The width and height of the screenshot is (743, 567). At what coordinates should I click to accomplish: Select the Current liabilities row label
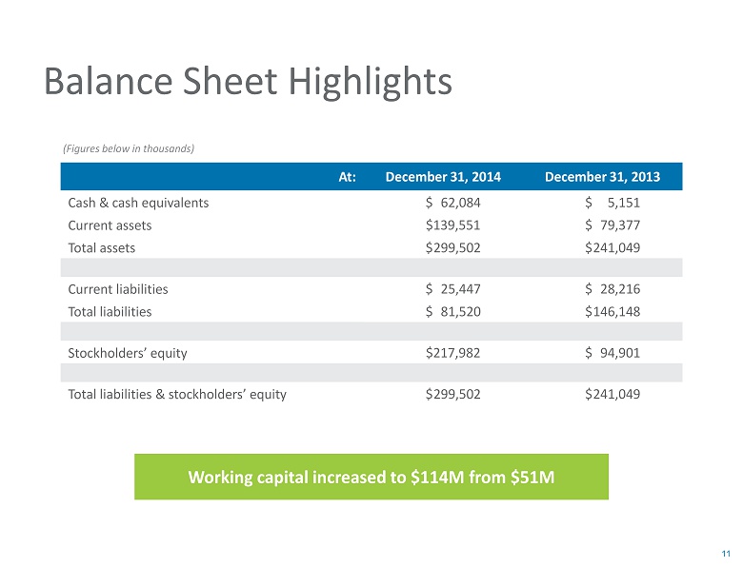click(118, 288)
